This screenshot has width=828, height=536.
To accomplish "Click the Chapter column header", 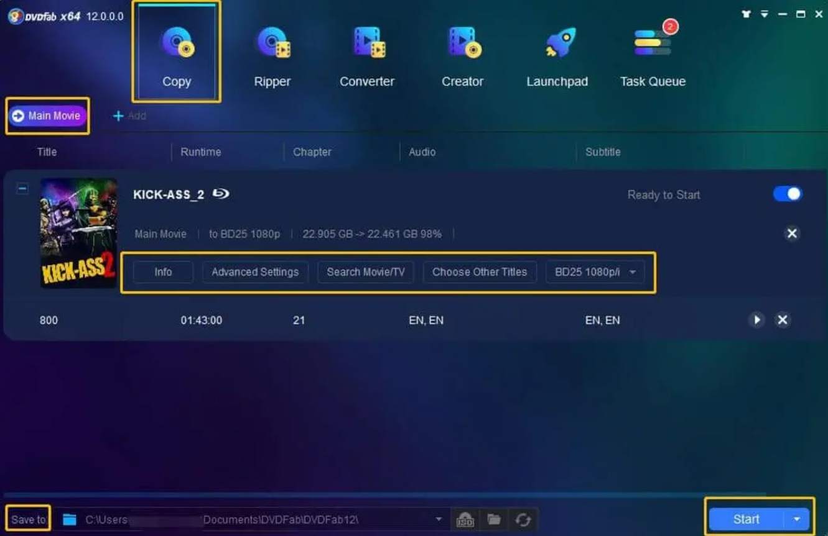I will coord(312,152).
